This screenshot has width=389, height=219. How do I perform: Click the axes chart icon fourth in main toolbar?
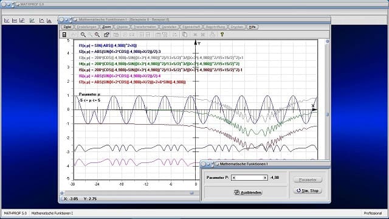pyautogui.click(x=32, y=20)
